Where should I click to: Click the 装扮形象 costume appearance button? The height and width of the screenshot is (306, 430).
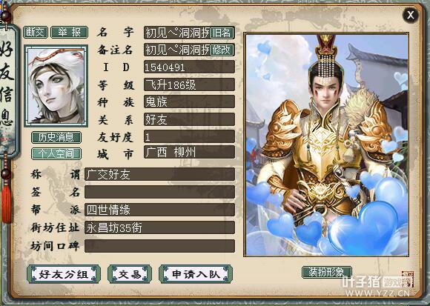coord(327,272)
